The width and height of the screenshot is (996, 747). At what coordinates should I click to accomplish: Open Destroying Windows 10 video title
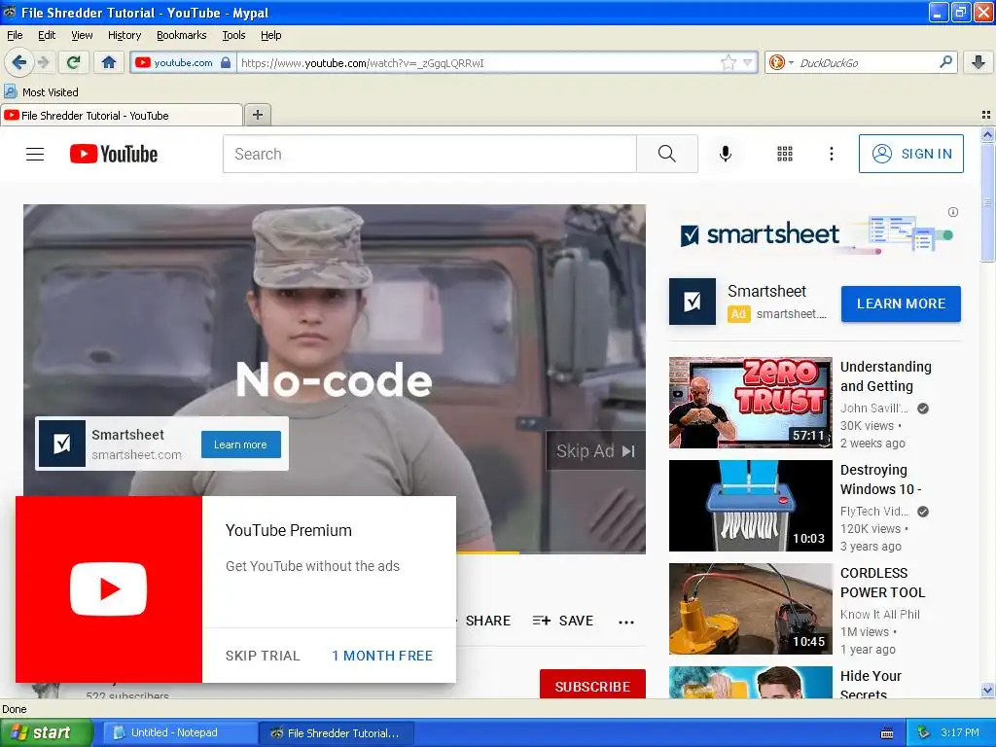880,480
